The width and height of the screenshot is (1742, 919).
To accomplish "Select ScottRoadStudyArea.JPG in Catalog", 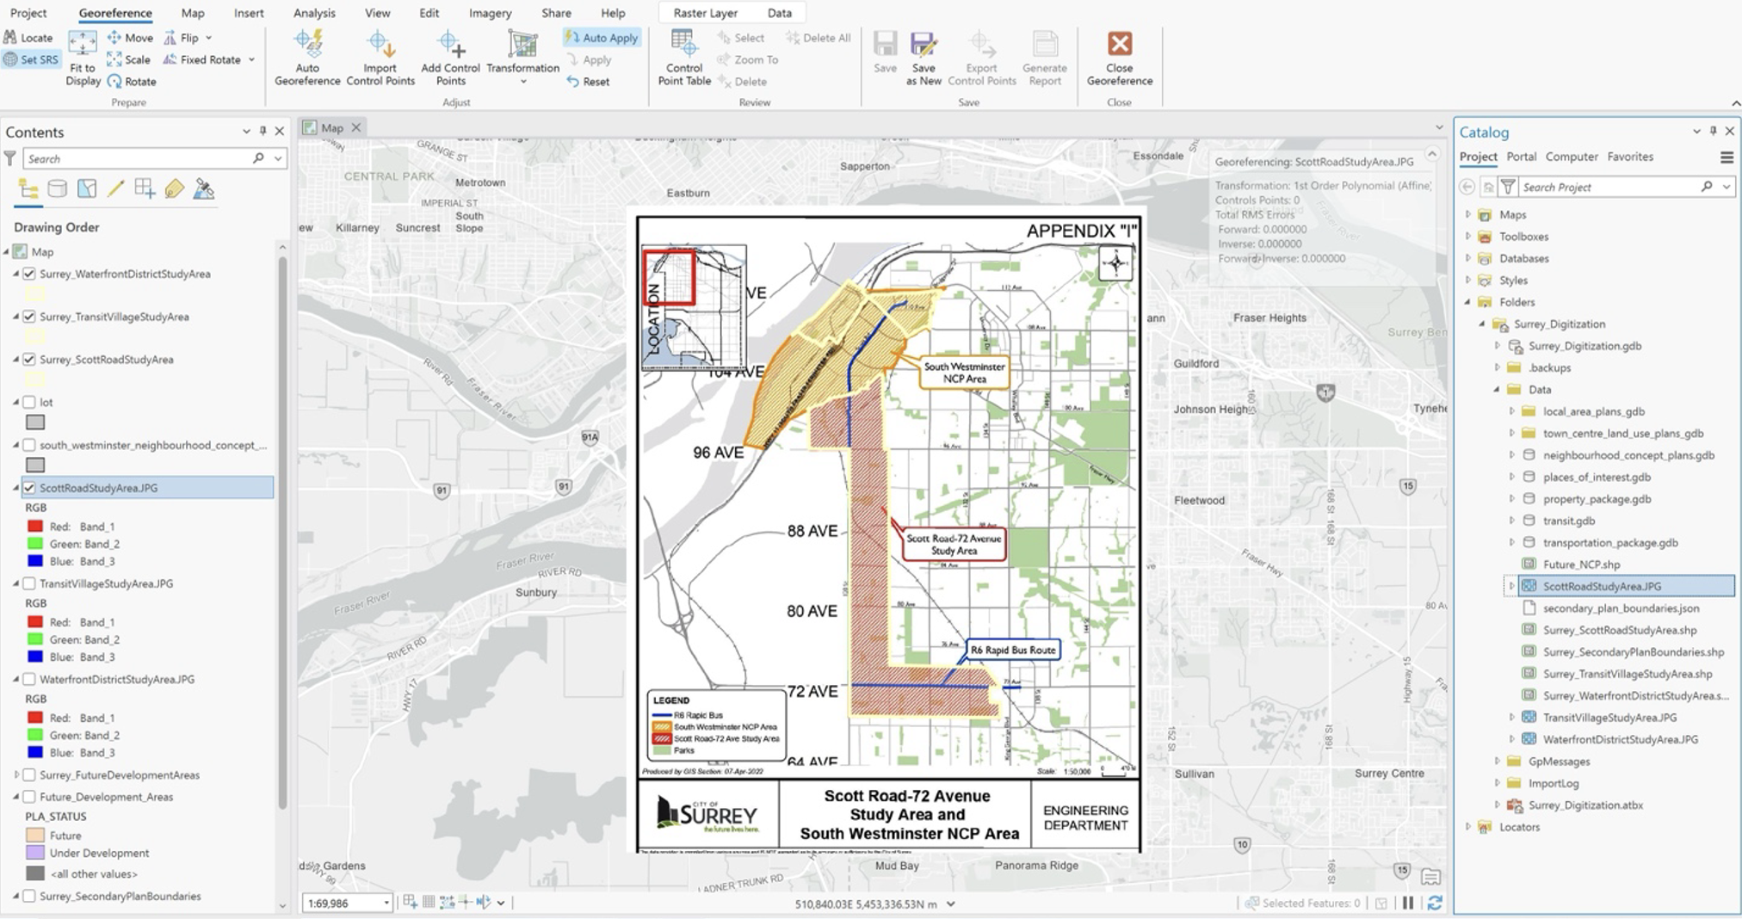I will click(1602, 586).
